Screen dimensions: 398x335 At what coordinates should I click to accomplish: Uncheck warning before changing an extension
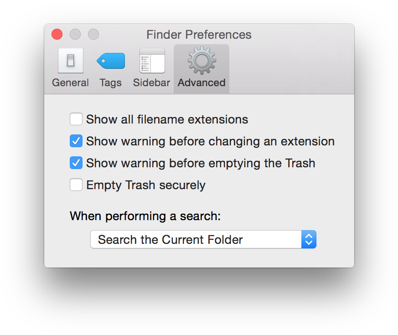[x=76, y=141]
